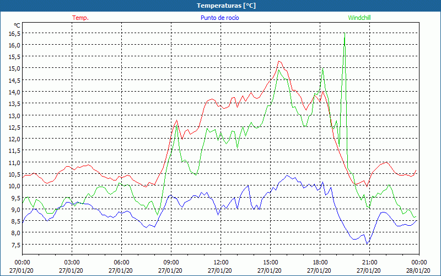Click the 12,5 y-axis value
Screen dimensions: 441x276
tap(15, 128)
